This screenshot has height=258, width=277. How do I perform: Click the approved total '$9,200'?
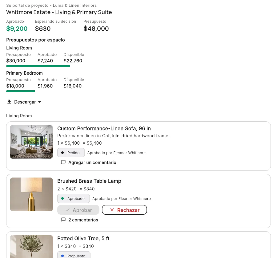(x=17, y=29)
